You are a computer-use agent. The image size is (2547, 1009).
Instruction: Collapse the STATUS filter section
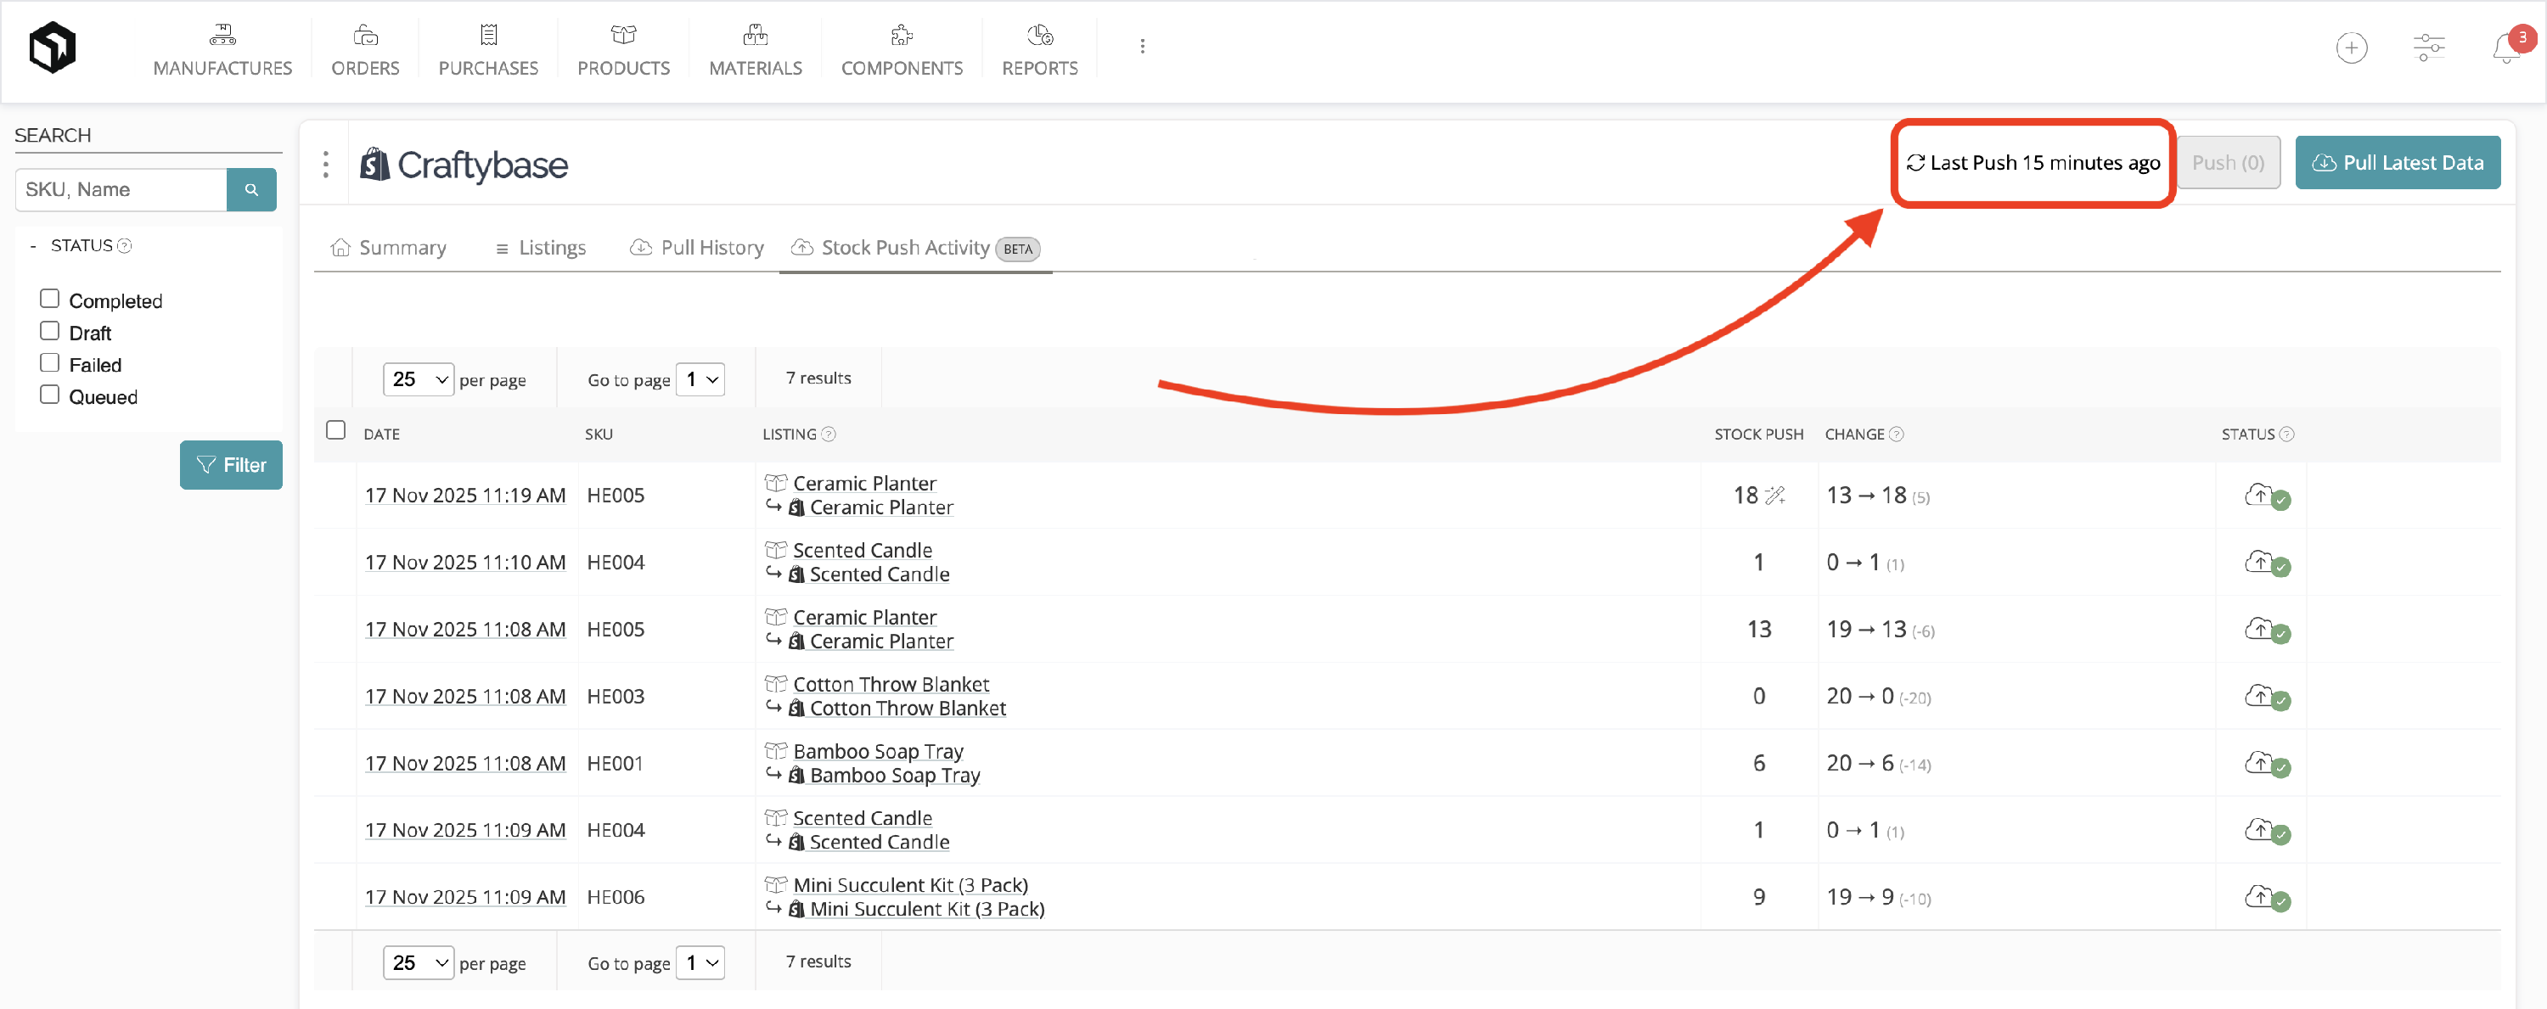[34, 246]
